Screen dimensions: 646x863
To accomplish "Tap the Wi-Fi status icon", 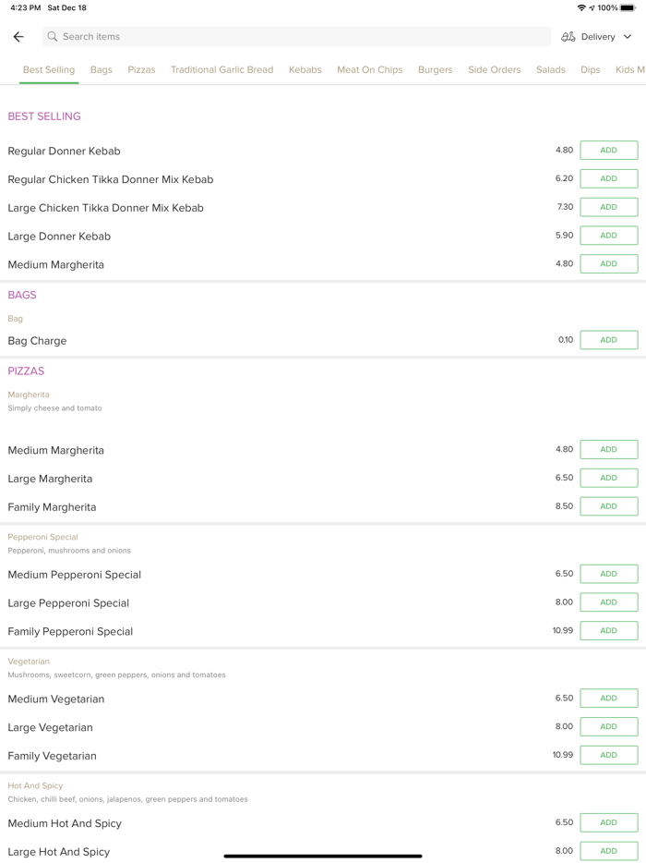I will coord(580,7).
